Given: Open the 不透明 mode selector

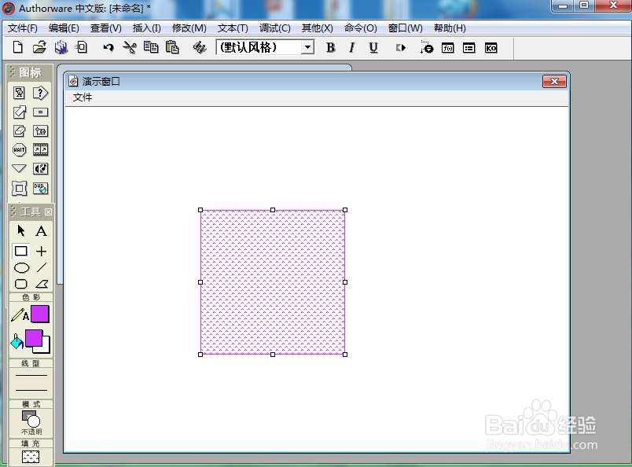Looking at the screenshot, I should 31,422.
